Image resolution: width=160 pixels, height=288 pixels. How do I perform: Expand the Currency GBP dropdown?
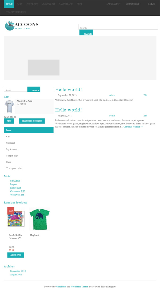[133, 4]
